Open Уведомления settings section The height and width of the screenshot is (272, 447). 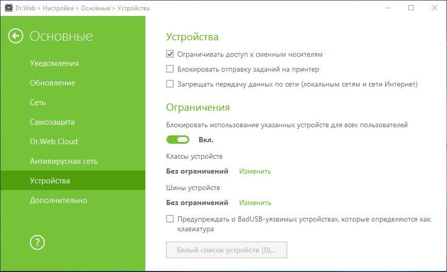coord(54,63)
